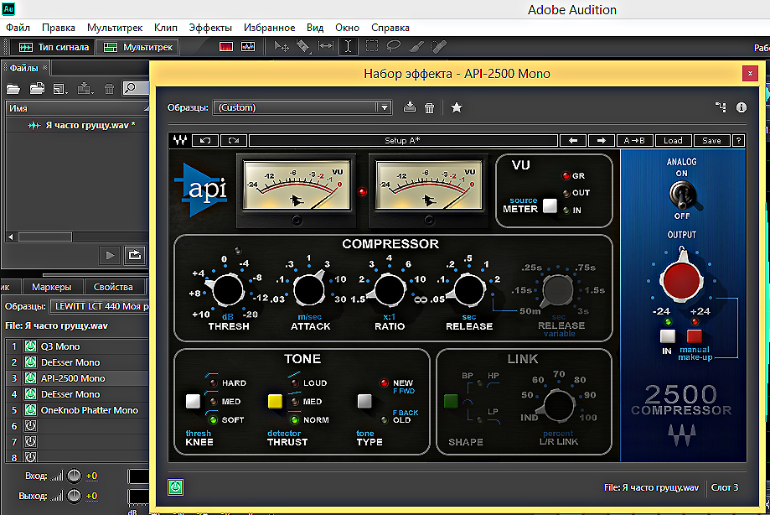Select the Paintbrush Selection tool
Image resolution: width=770 pixels, height=515 pixels.
coord(416,47)
